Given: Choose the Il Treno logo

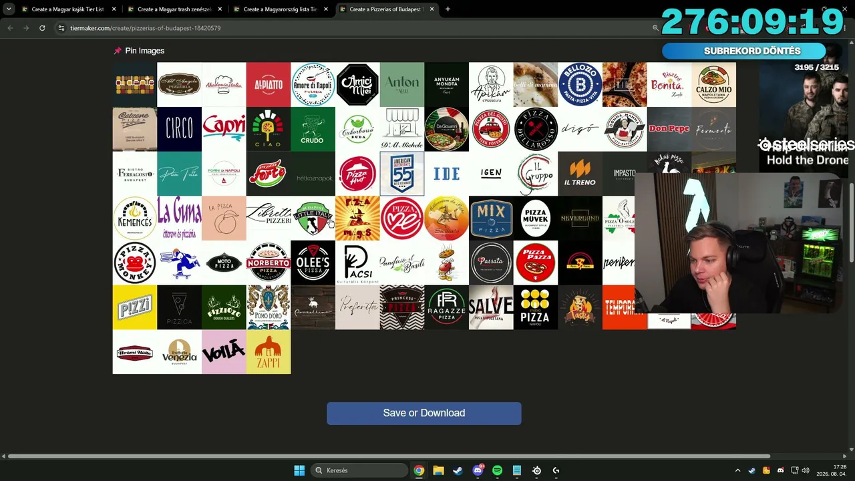Looking at the screenshot, I should (x=580, y=174).
